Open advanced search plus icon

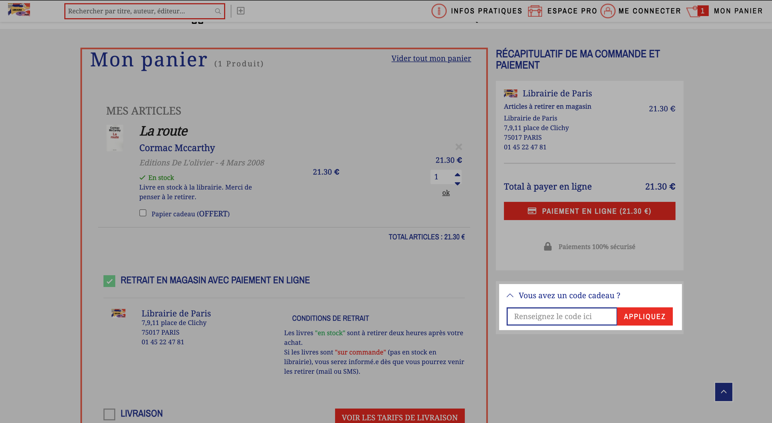(241, 11)
